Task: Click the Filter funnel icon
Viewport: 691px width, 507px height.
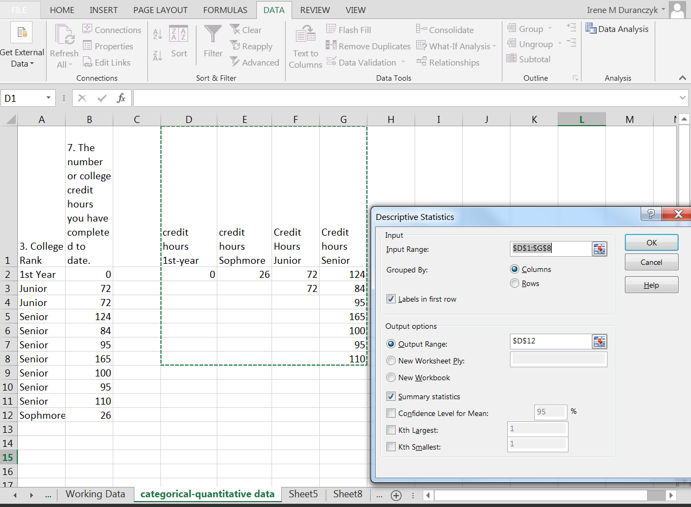Action: coord(213,35)
